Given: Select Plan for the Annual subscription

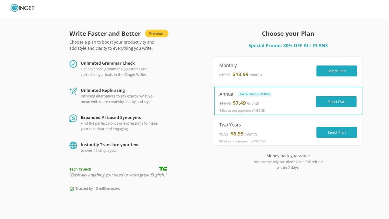Looking at the screenshot, I should [x=336, y=102].
